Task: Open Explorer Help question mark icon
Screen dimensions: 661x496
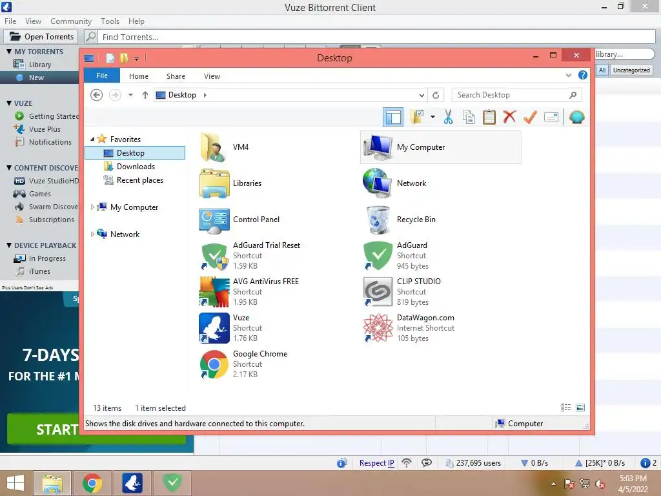Action: click(x=583, y=75)
